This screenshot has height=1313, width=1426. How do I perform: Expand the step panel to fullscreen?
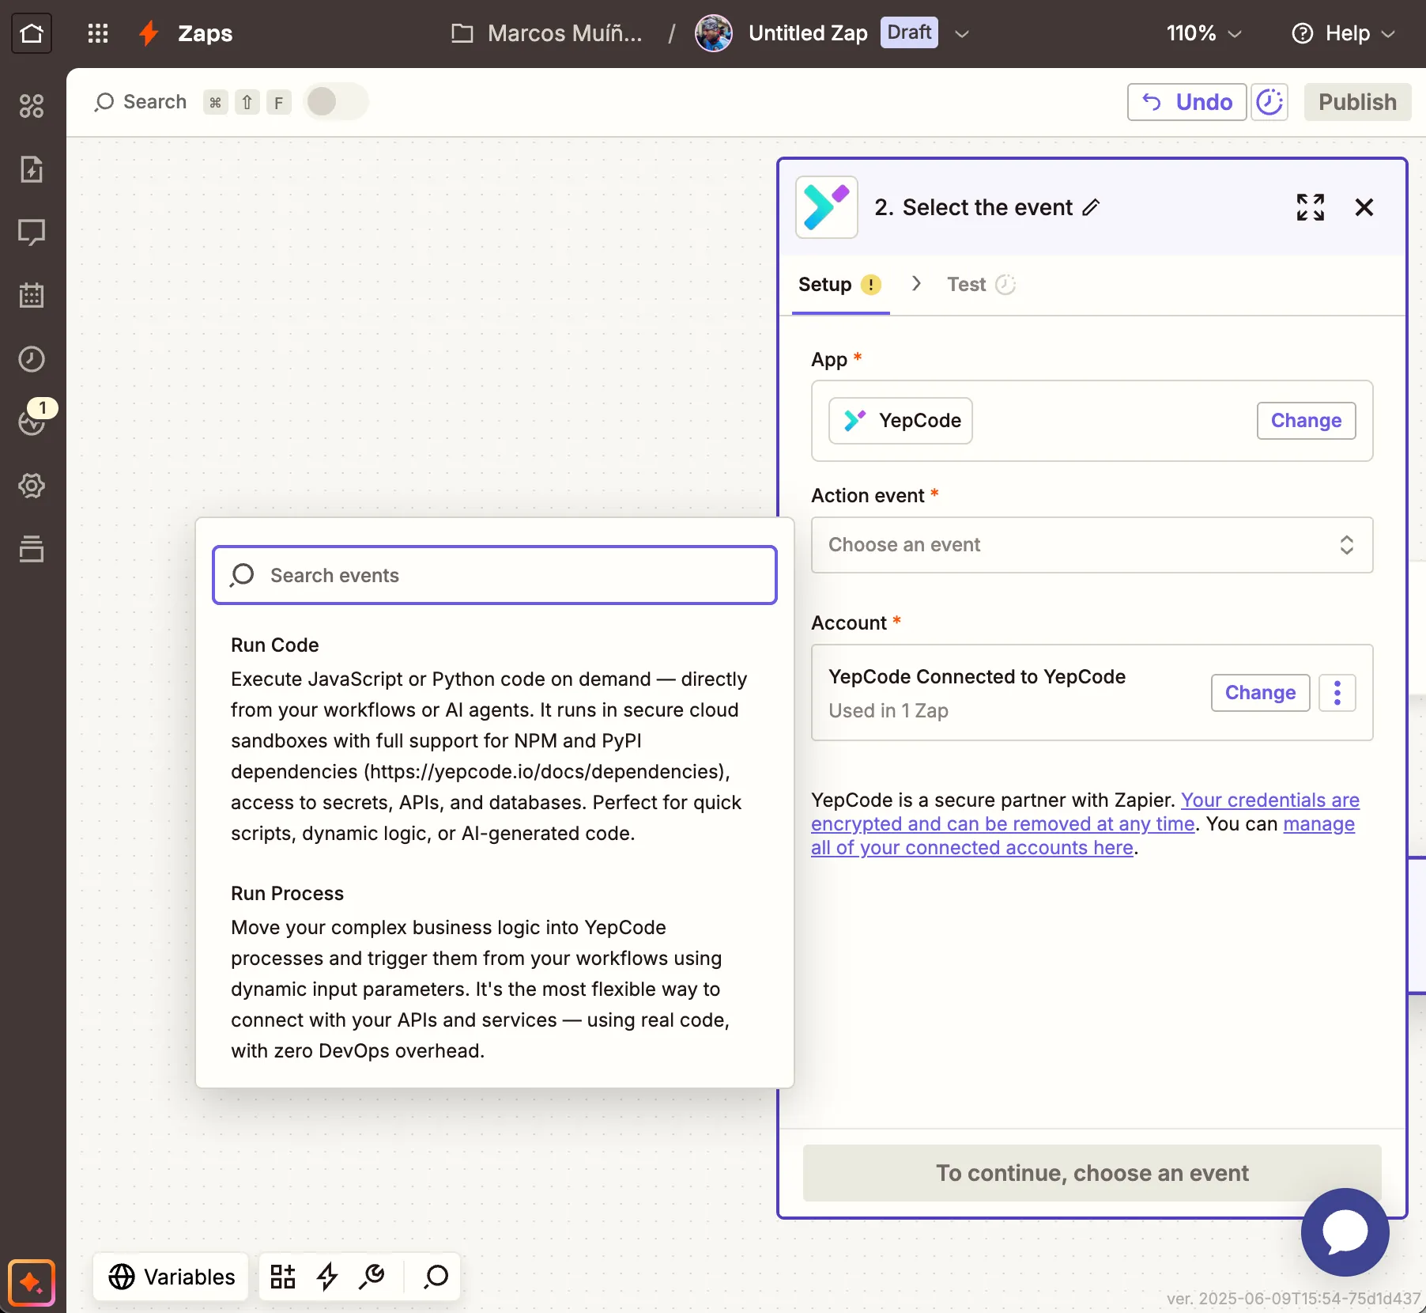pyautogui.click(x=1310, y=207)
